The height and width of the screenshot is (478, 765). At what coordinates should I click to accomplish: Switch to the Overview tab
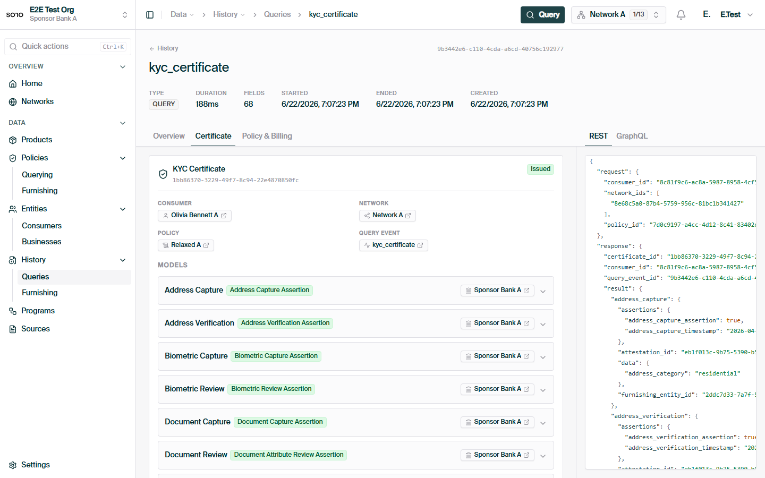[x=169, y=136]
